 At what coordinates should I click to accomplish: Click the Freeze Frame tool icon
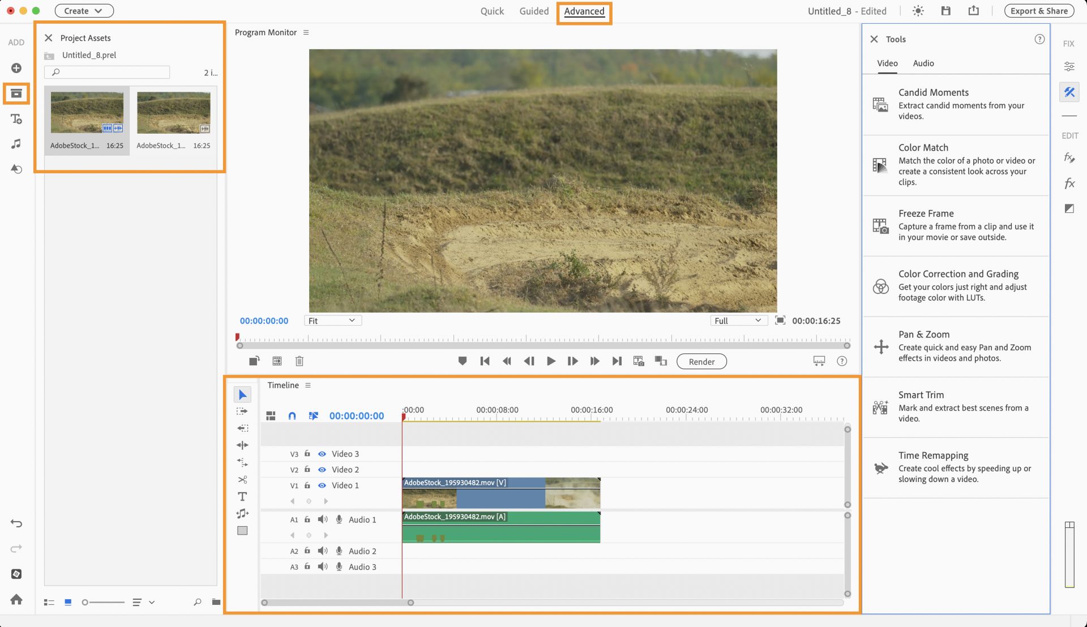(x=880, y=225)
